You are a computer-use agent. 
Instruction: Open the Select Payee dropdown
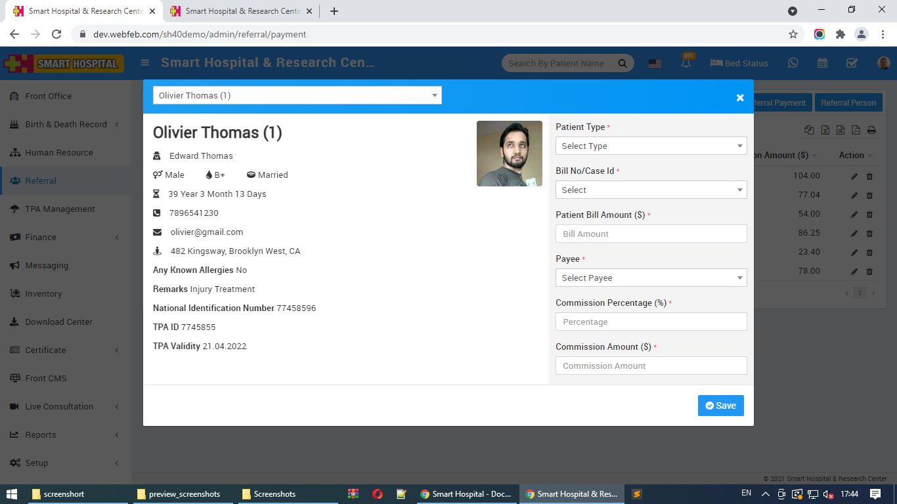(650, 278)
